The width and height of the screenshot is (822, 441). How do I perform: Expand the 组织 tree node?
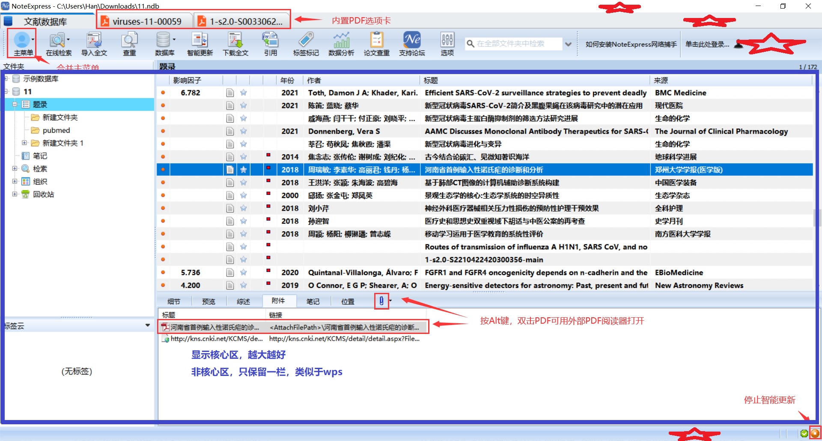15,182
